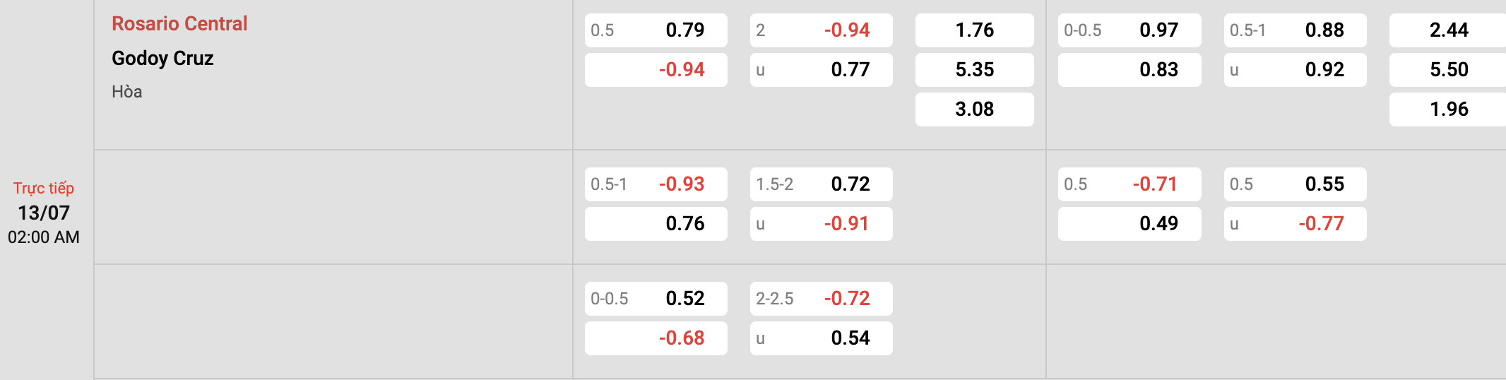This screenshot has height=380, width=1506.
Task: Pick over 2-2.5 odds -0.72
Action: click(x=822, y=299)
